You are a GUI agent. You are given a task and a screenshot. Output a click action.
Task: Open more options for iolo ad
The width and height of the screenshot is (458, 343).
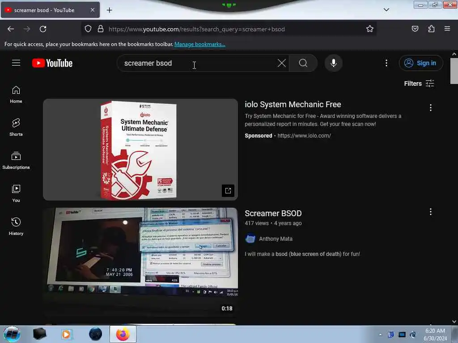coord(431,108)
